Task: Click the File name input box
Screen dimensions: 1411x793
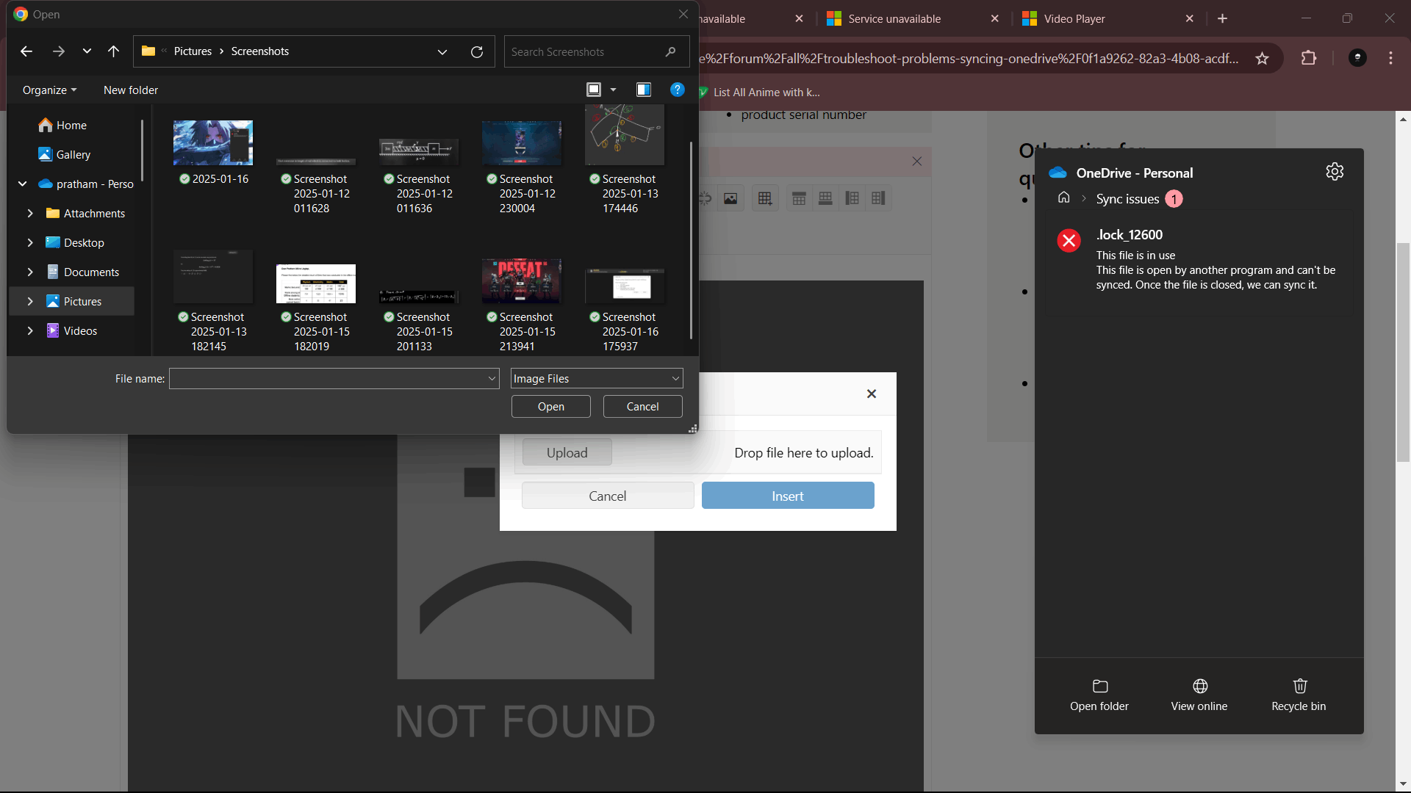Action: coord(334,379)
